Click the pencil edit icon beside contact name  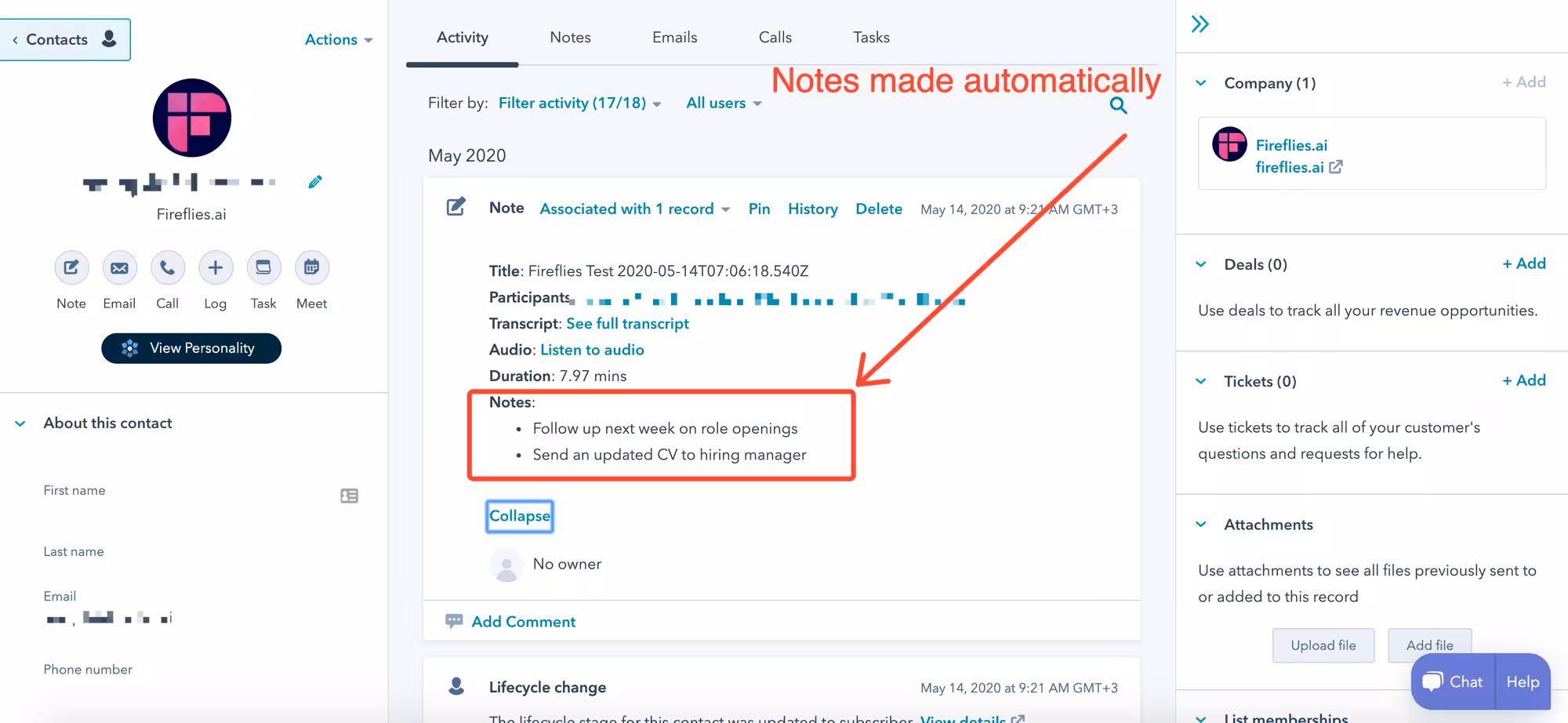pyautogui.click(x=315, y=182)
